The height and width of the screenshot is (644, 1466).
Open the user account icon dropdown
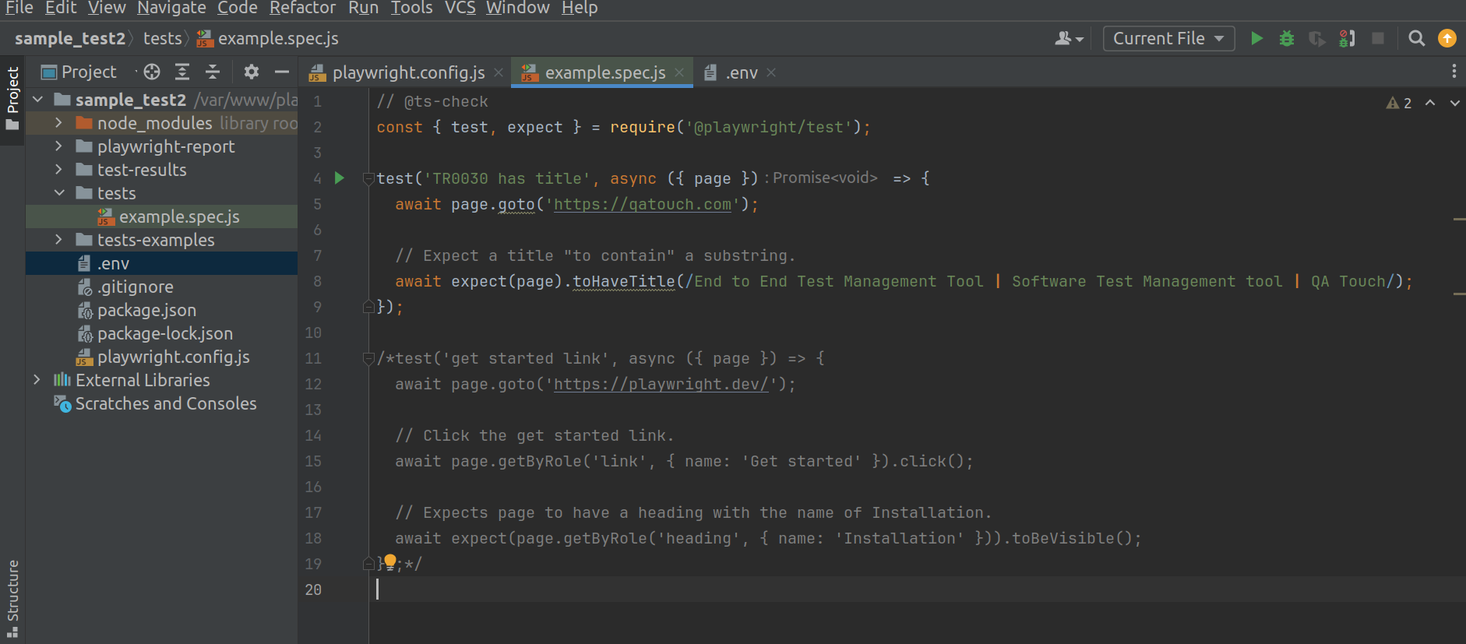1069,38
